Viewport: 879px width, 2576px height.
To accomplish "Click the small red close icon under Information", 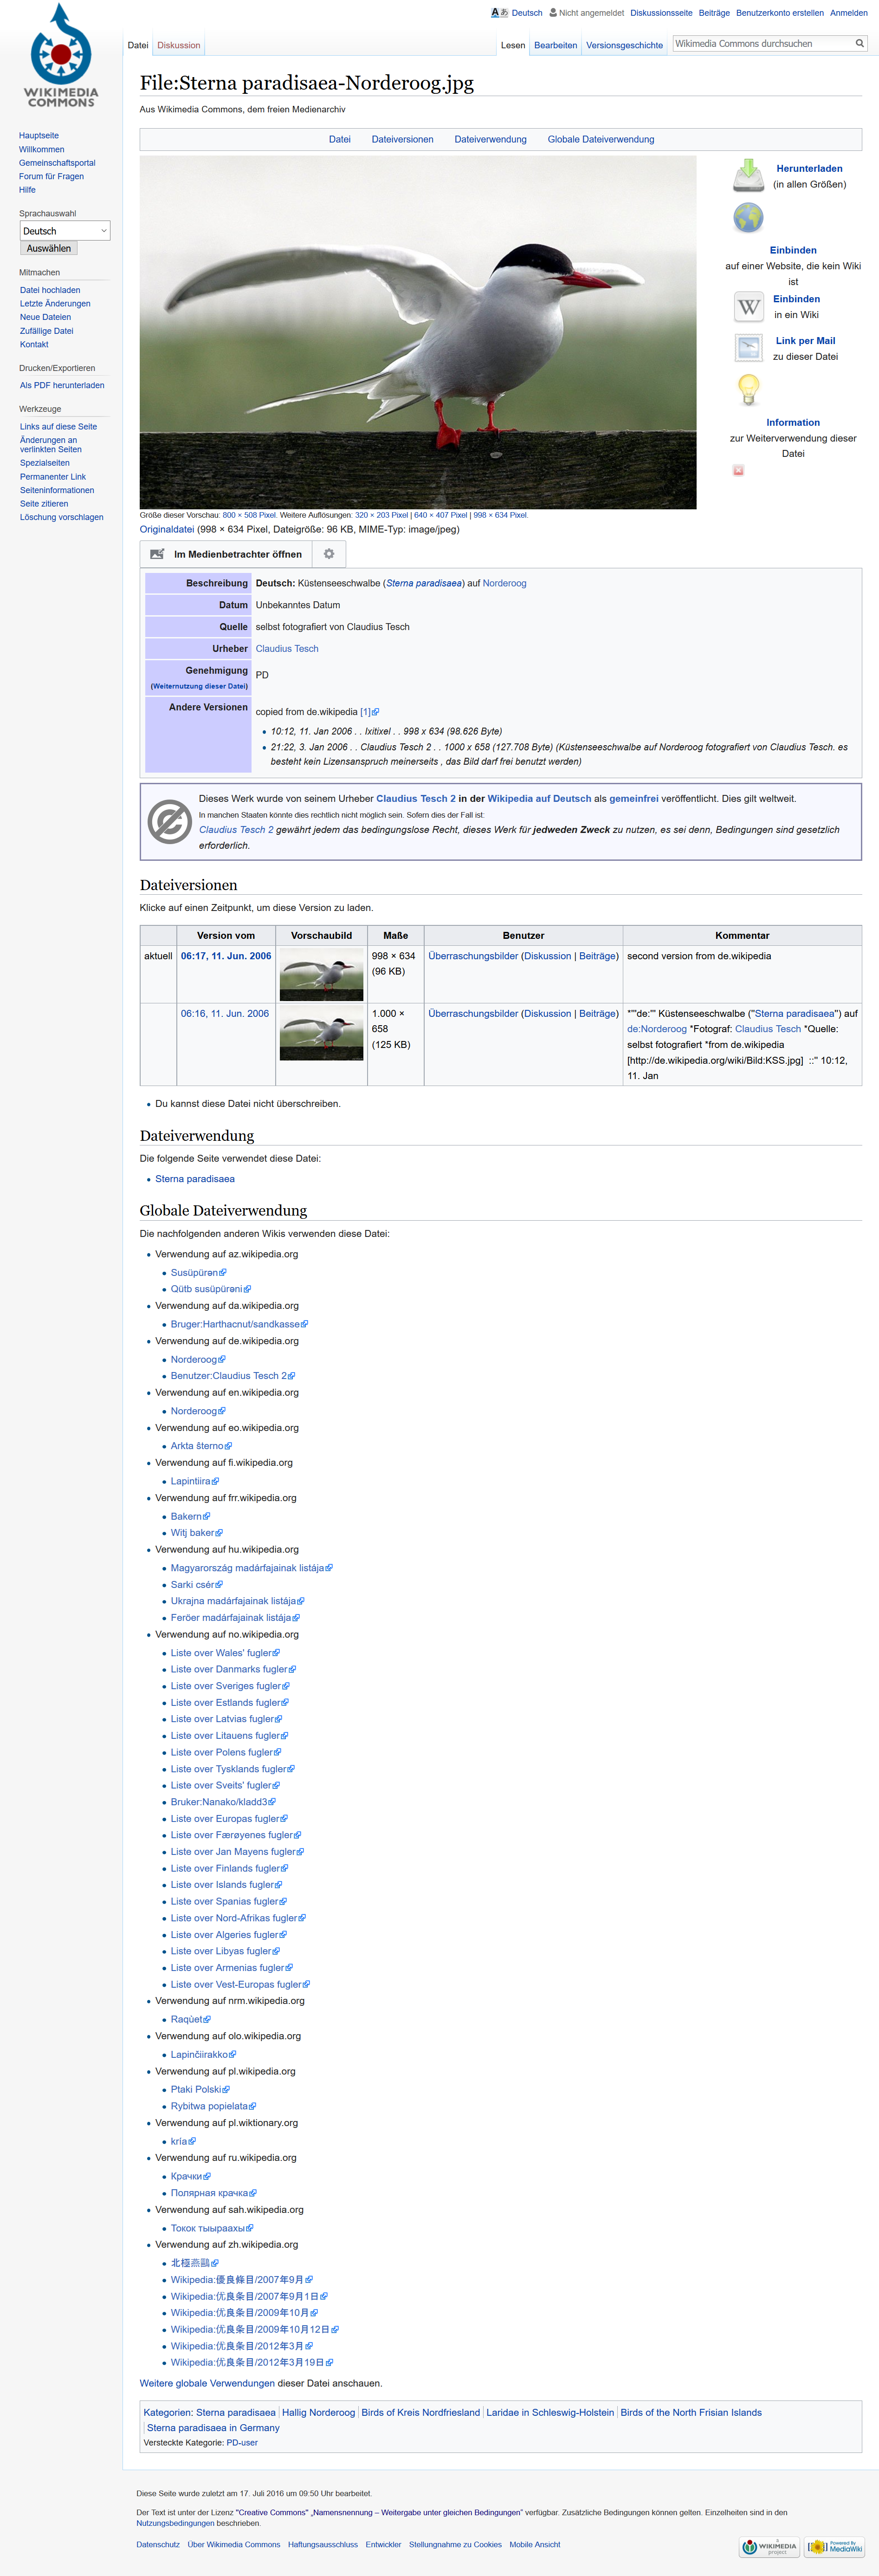I will pyautogui.click(x=738, y=470).
